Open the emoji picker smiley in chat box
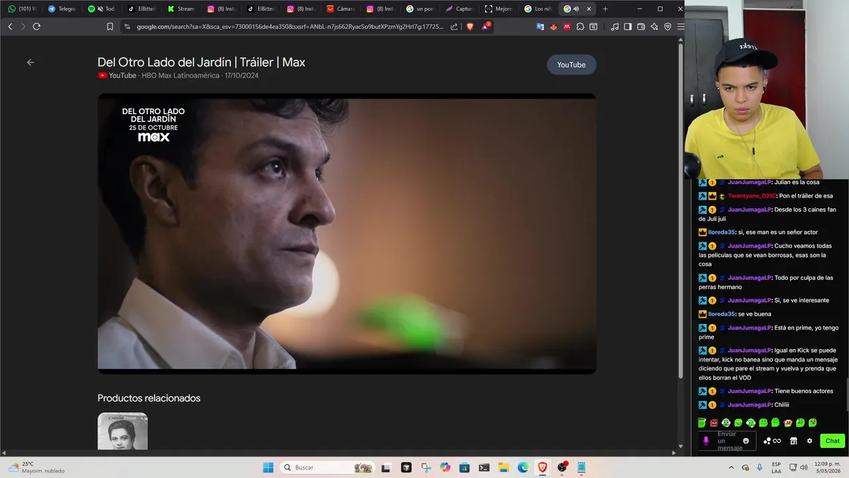Viewport: 849px width, 478px height. (x=746, y=441)
